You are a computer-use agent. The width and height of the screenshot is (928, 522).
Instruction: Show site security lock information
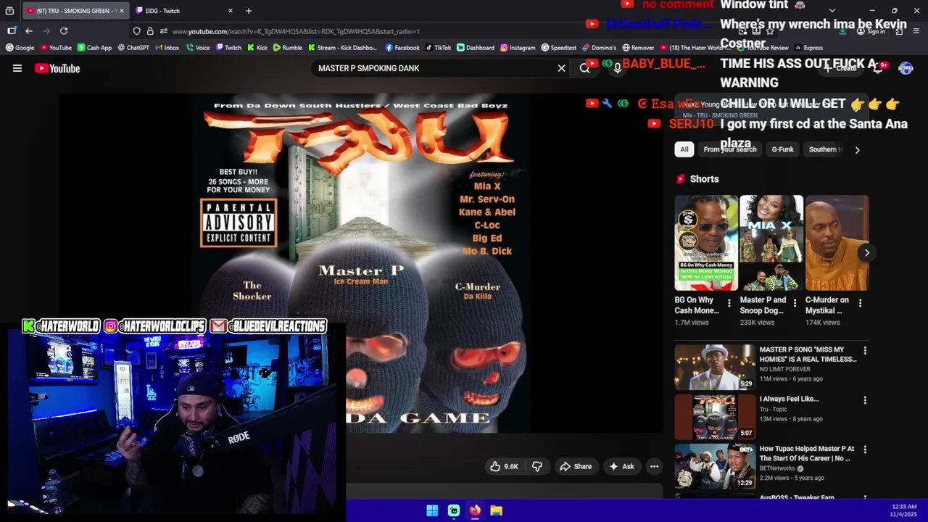click(x=150, y=31)
